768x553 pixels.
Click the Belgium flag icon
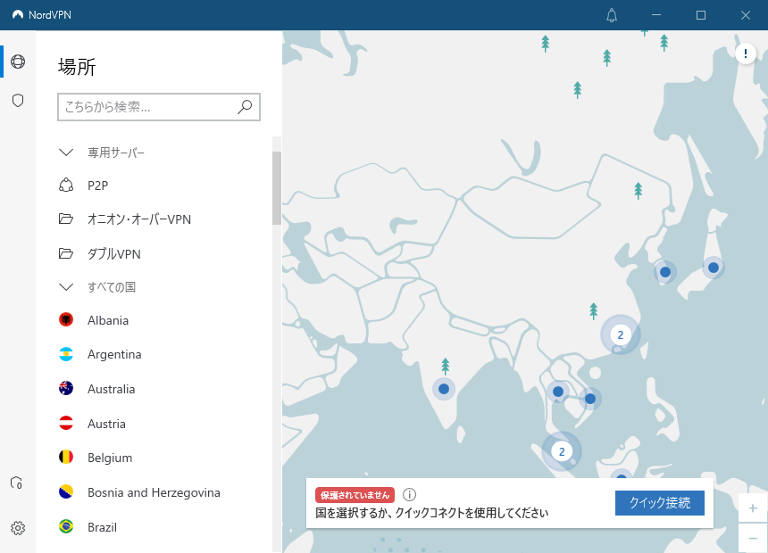66,458
